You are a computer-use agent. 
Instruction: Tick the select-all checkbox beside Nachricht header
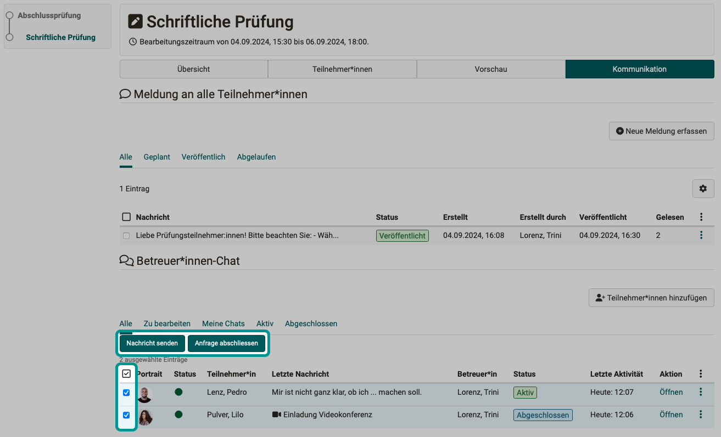pyautogui.click(x=126, y=217)
